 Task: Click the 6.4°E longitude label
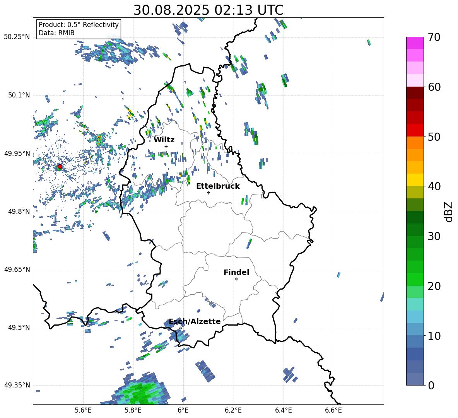283,410
